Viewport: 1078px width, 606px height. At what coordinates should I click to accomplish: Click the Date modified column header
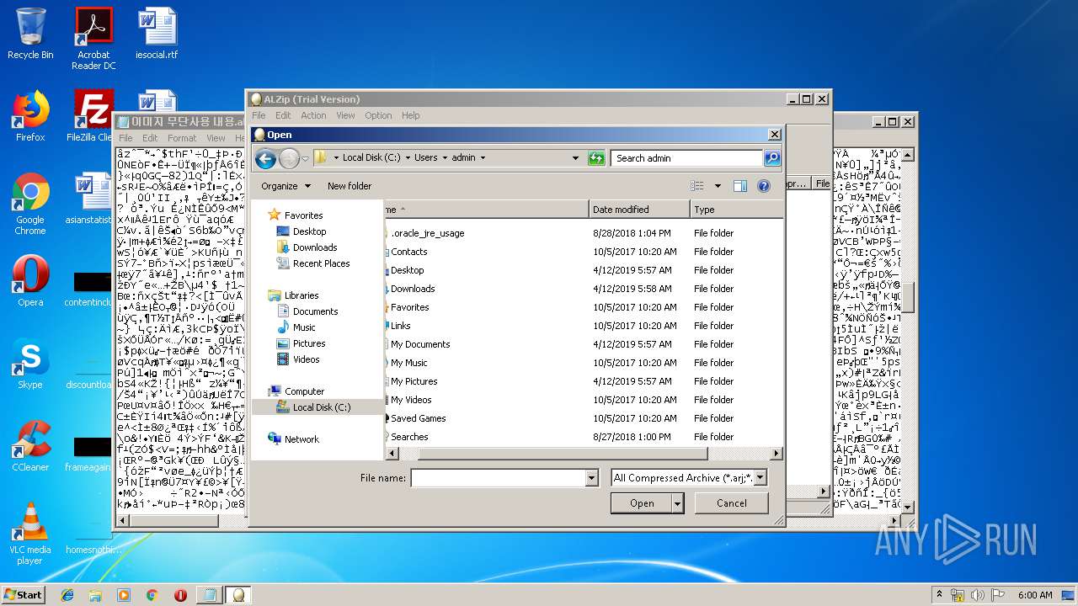[639, 210]
